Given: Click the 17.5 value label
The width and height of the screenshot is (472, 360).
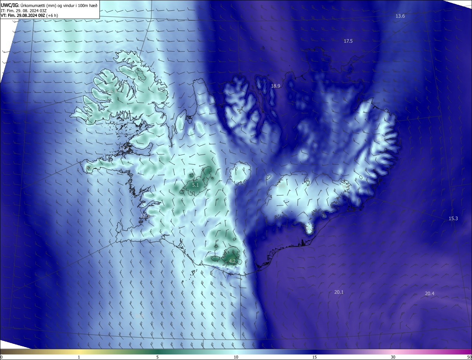Looking at the screenshot, I should pos(348,41).
